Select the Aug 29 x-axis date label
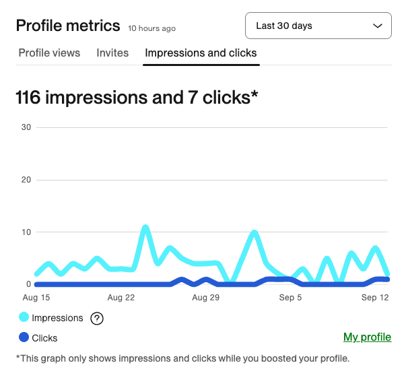The image size is (406, 367). [205, 297]
